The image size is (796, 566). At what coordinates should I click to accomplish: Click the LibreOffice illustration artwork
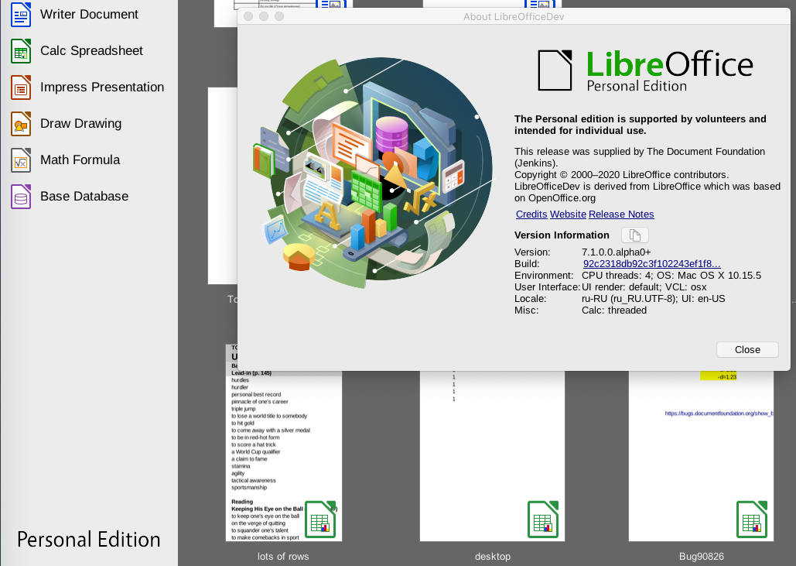374,173
